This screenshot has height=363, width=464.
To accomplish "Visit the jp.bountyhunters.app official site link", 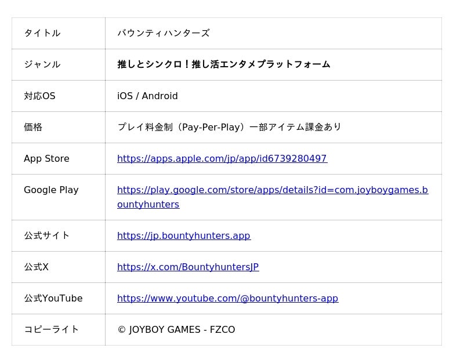I will (x=183, y=235).
